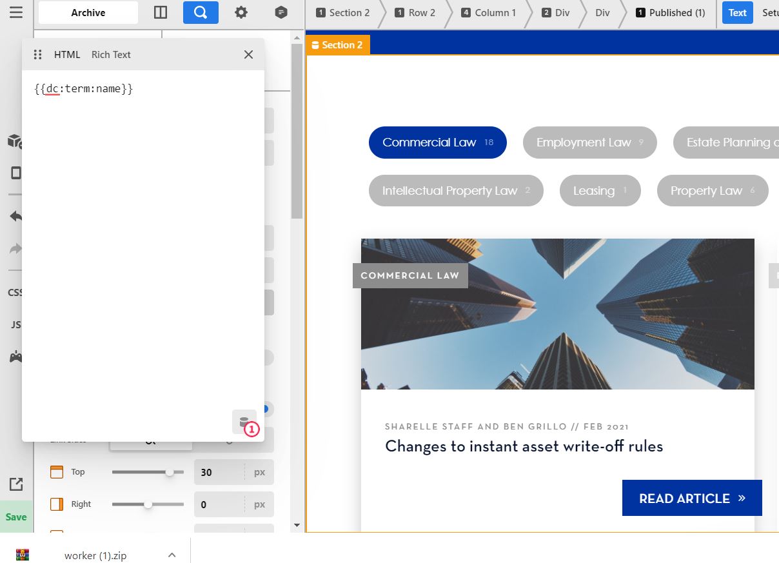Open the settings gear icon
This screenshot has height=563, width=779.
(241, 12)
